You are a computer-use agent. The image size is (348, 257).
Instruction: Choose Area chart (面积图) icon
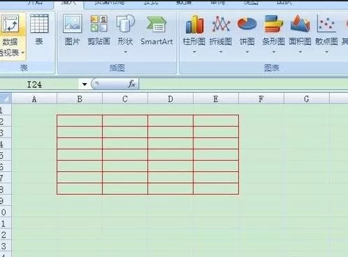(300, 23)
